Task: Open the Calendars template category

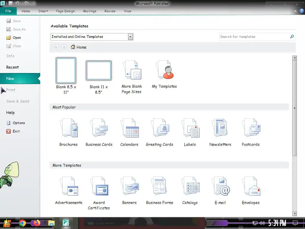Action: [x=129, y=132]
